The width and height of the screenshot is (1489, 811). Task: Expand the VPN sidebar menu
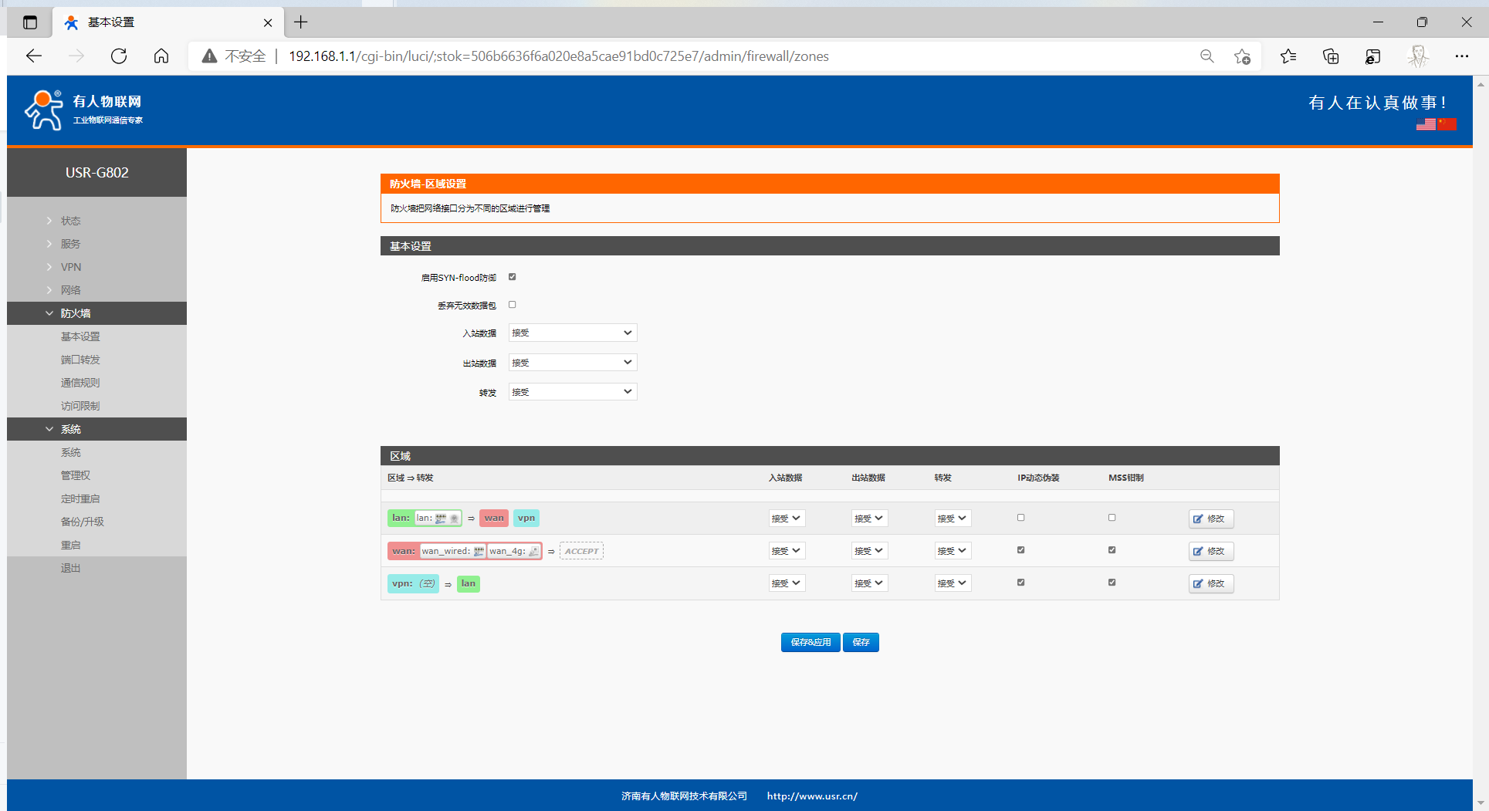(71, 267)
